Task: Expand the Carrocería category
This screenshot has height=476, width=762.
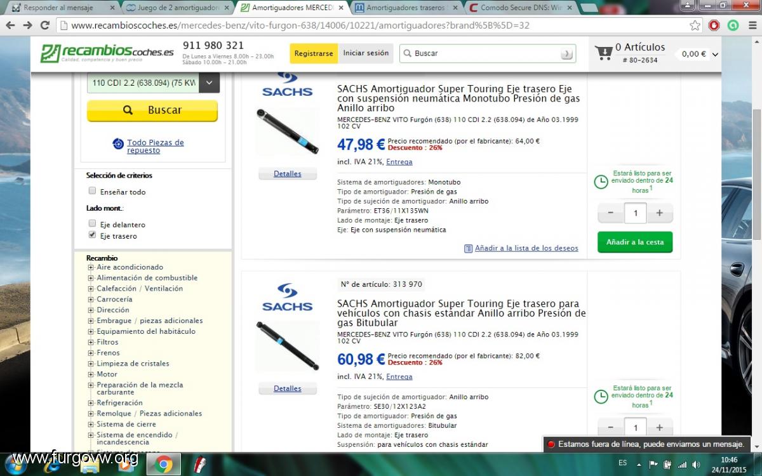Action: click(x=91, y=300)
